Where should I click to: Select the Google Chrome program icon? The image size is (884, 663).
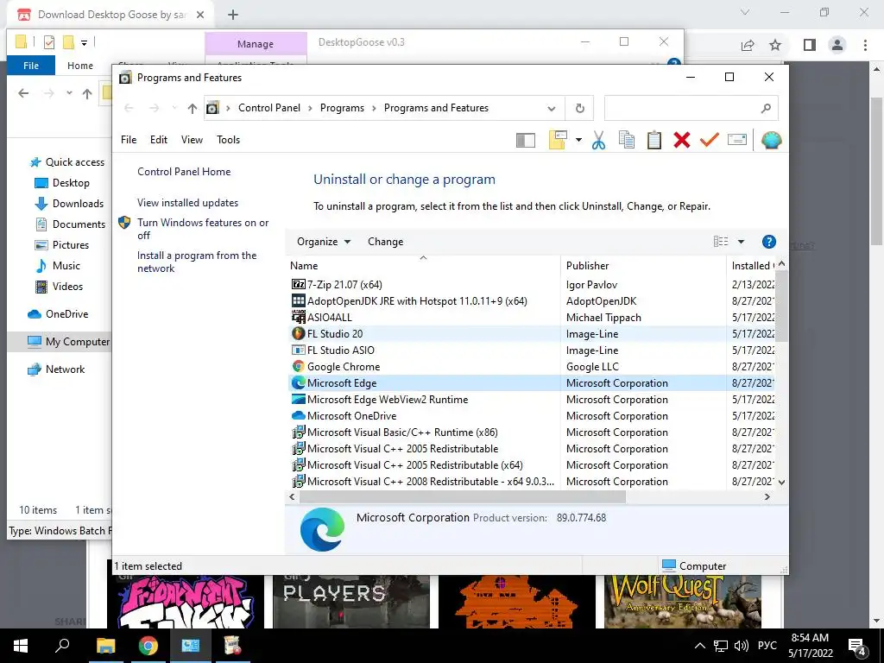[298, 366]
